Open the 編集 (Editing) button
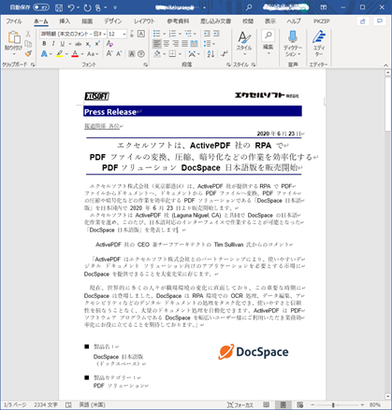 [269, 43]
